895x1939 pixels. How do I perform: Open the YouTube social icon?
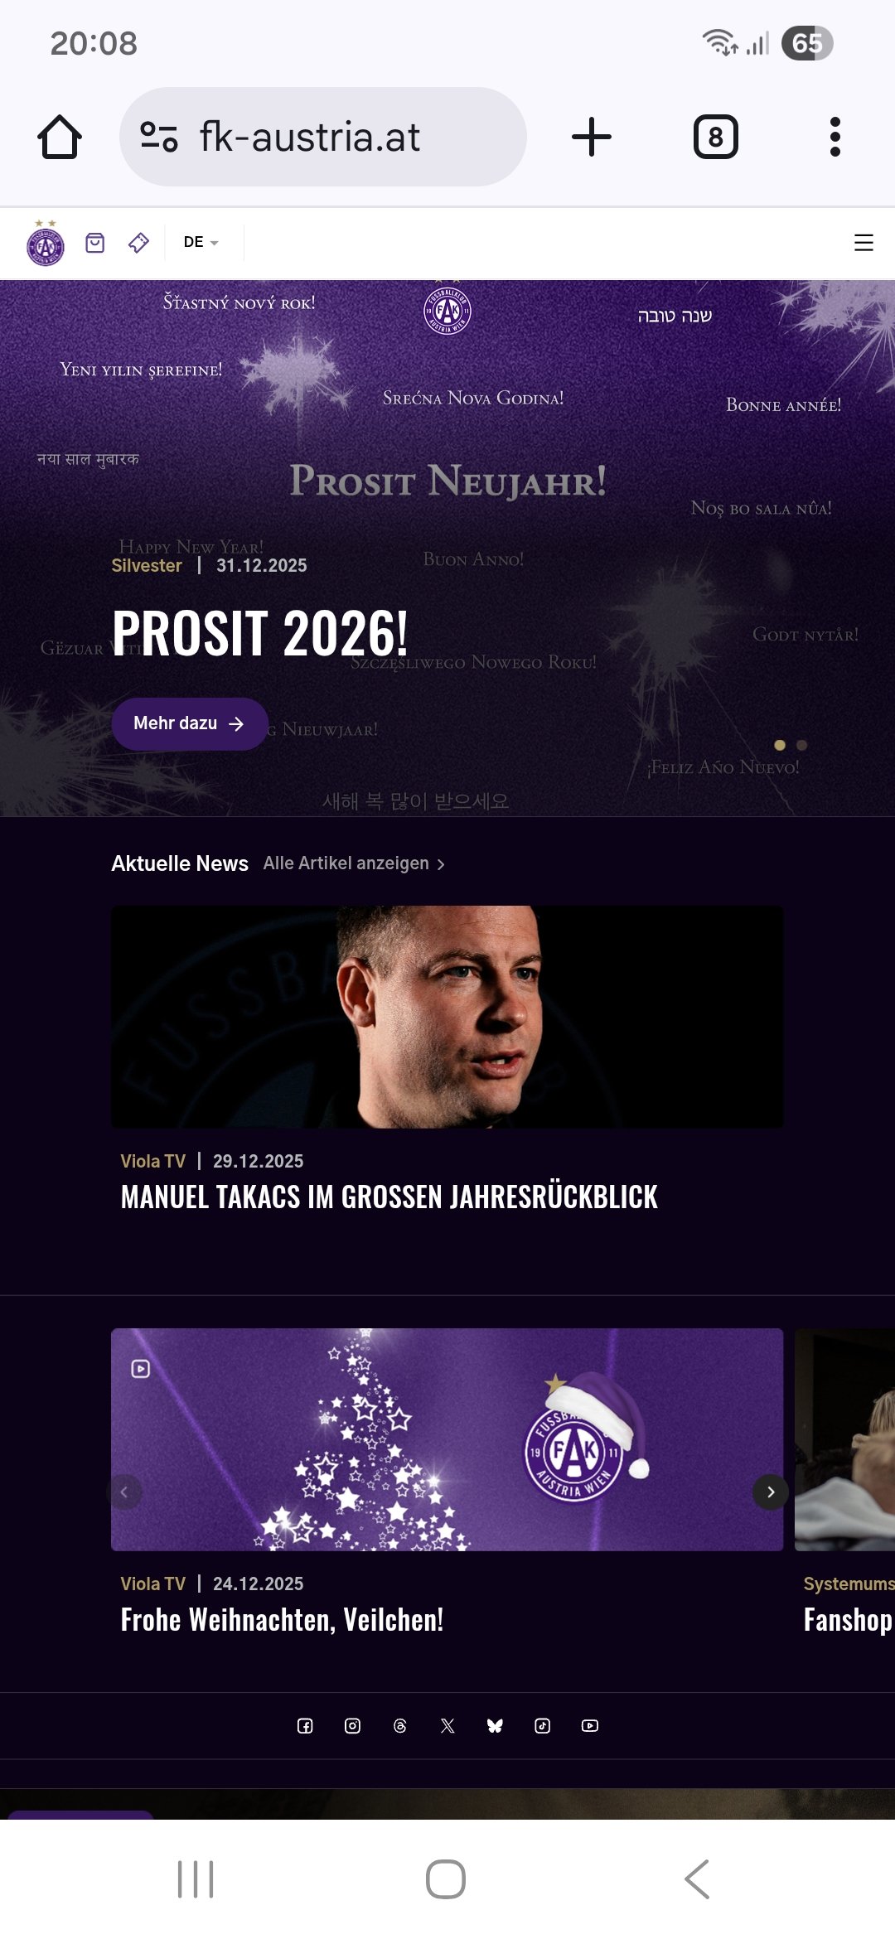click(590, 1725)
